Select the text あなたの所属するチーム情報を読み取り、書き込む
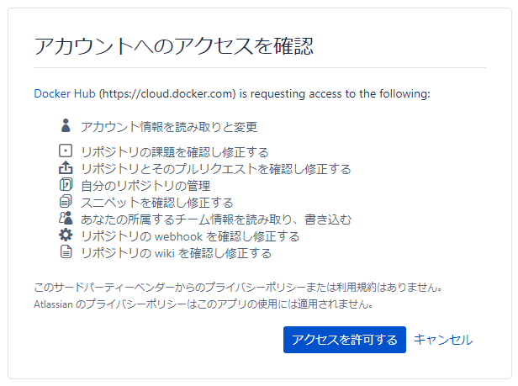The width and height of the screenshot is (518, 386). (x=216, y=219)
